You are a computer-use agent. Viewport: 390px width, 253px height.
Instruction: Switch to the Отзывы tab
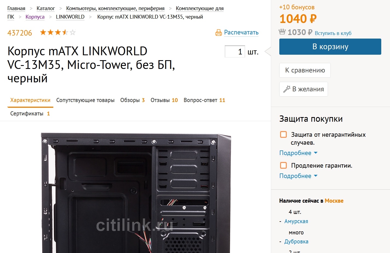[164, 100]
